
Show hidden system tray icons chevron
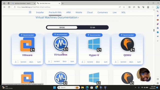(135, 87)
